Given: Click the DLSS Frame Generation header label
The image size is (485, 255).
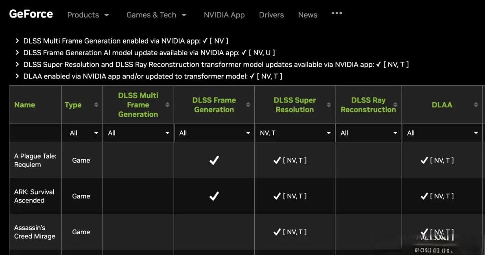Looking at the screenshot, I should click(214, 105).
